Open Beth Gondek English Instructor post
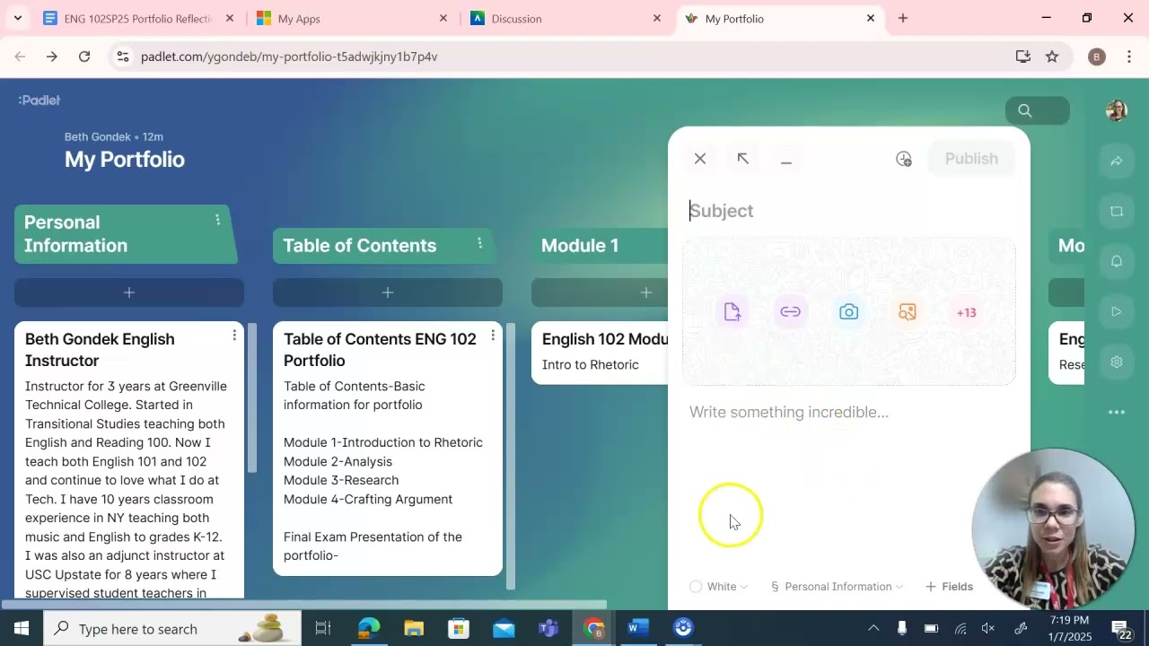 pos(129,459)
